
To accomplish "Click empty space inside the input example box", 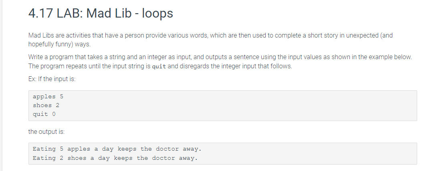I will tap(240, 106).
